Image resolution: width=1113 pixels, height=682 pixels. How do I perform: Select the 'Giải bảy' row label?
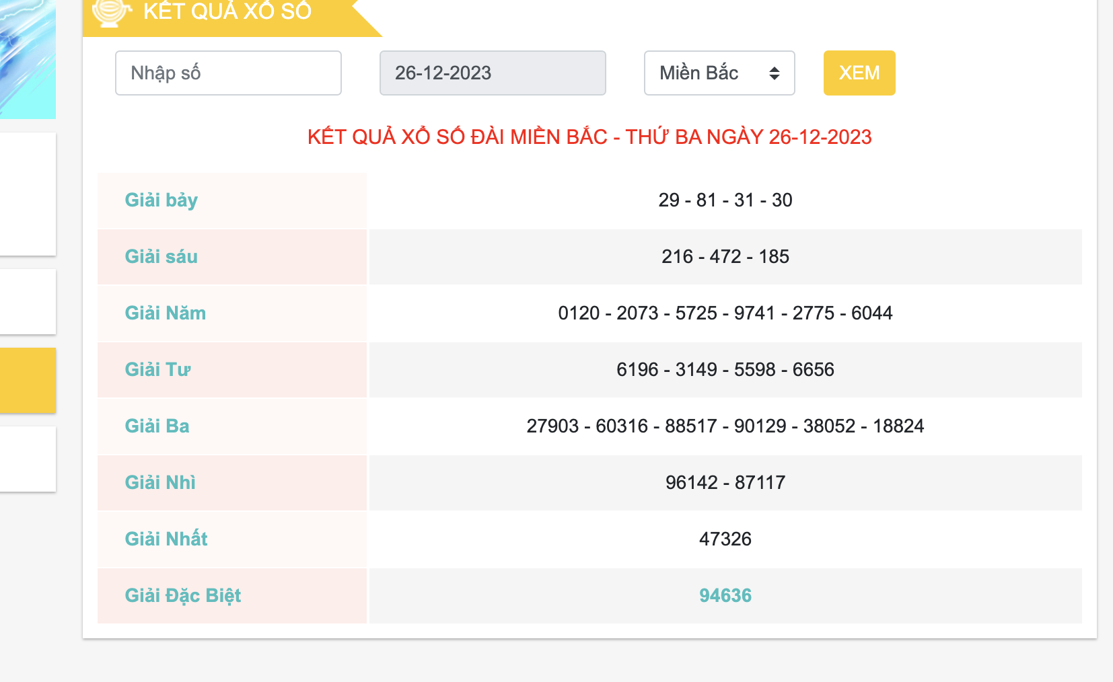coord(161,200)
